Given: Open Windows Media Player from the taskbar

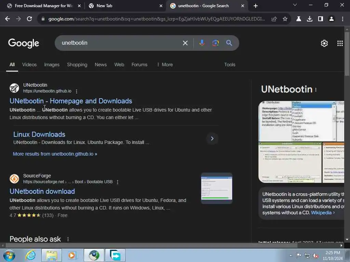Looking at the screenshot, I should tap(72, 255).
